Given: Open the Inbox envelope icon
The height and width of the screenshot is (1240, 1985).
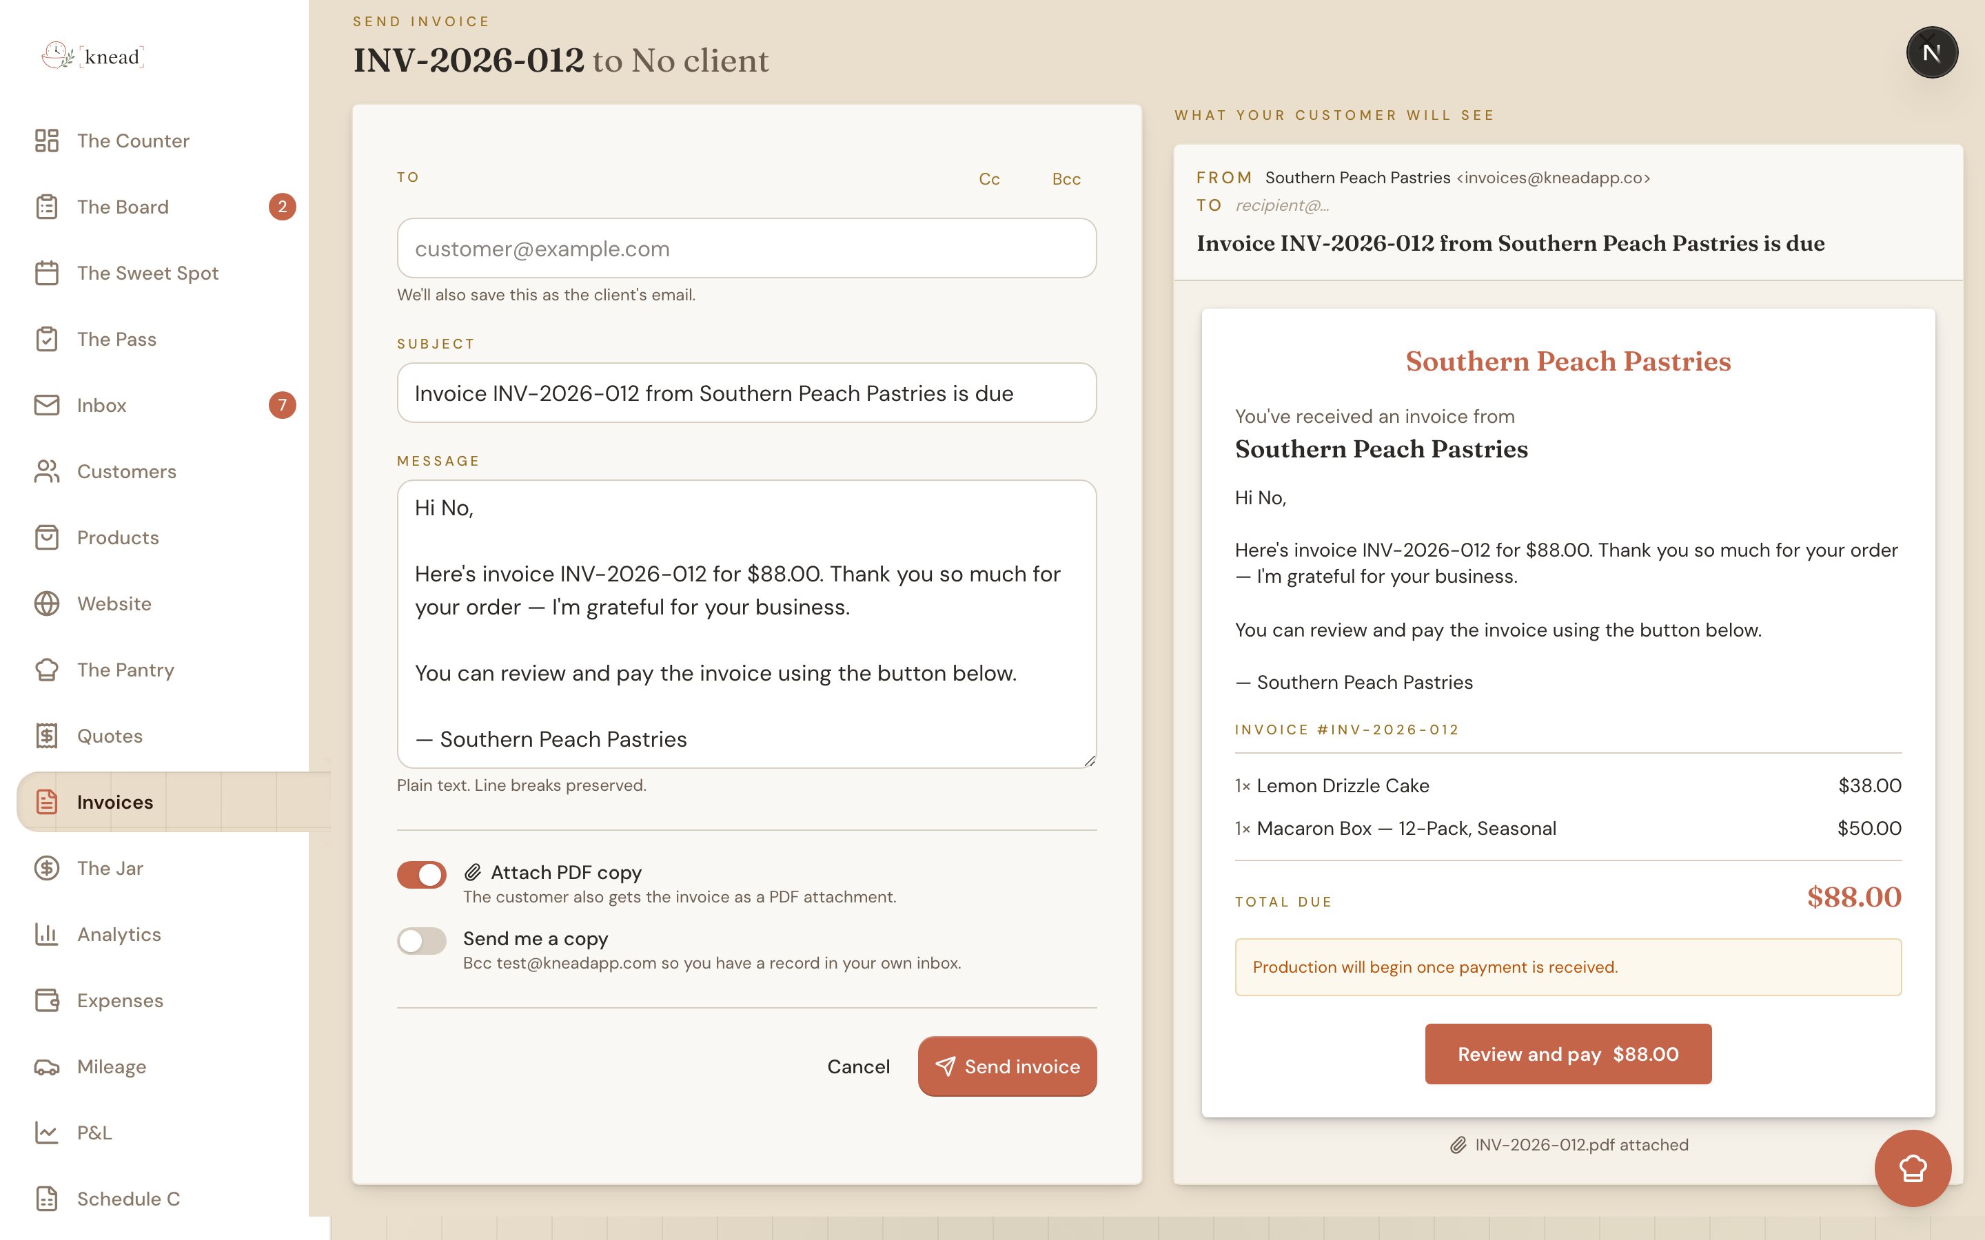Looking at the screenshot, I should [47, 405].
